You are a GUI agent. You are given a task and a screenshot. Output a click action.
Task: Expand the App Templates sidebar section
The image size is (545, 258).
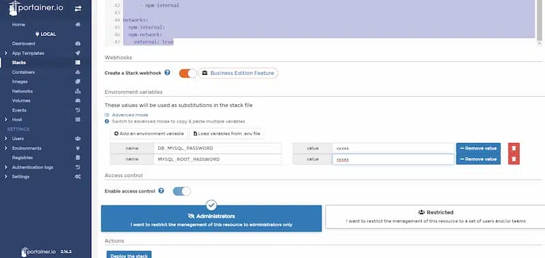(5, 53)
